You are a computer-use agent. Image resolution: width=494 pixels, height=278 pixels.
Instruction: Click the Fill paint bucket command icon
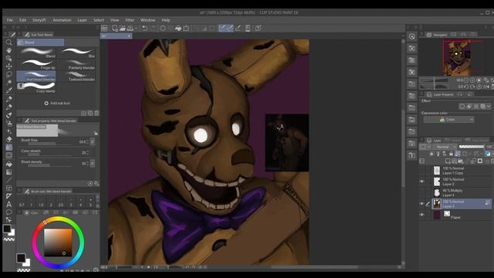178,29
